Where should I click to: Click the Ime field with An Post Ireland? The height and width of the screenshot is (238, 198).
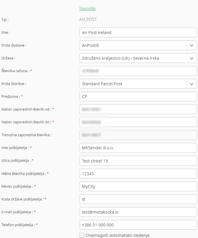tap(138, 32)
